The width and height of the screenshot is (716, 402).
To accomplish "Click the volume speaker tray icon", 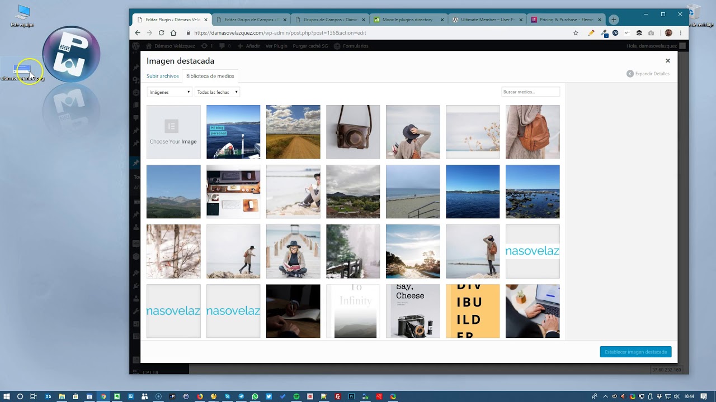I will pyautogui.click(x=677, y=396).
